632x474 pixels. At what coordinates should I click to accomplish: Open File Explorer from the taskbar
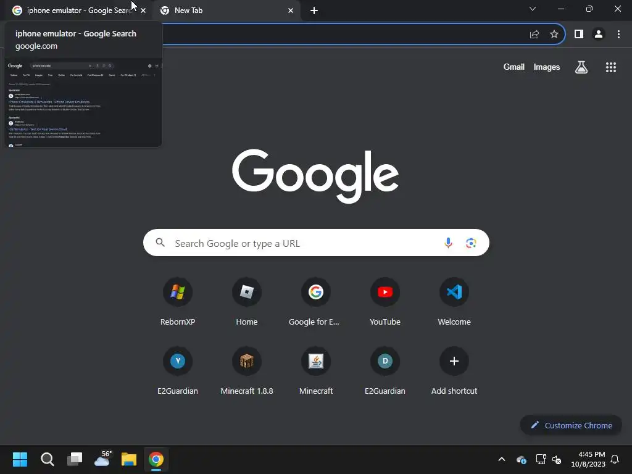(x=129, y=459)
